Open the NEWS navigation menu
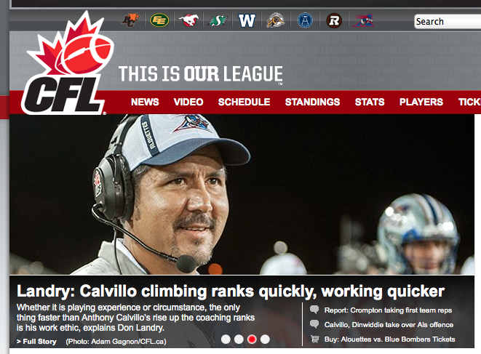The image size is (481, 354). click(x=145, y=102)
